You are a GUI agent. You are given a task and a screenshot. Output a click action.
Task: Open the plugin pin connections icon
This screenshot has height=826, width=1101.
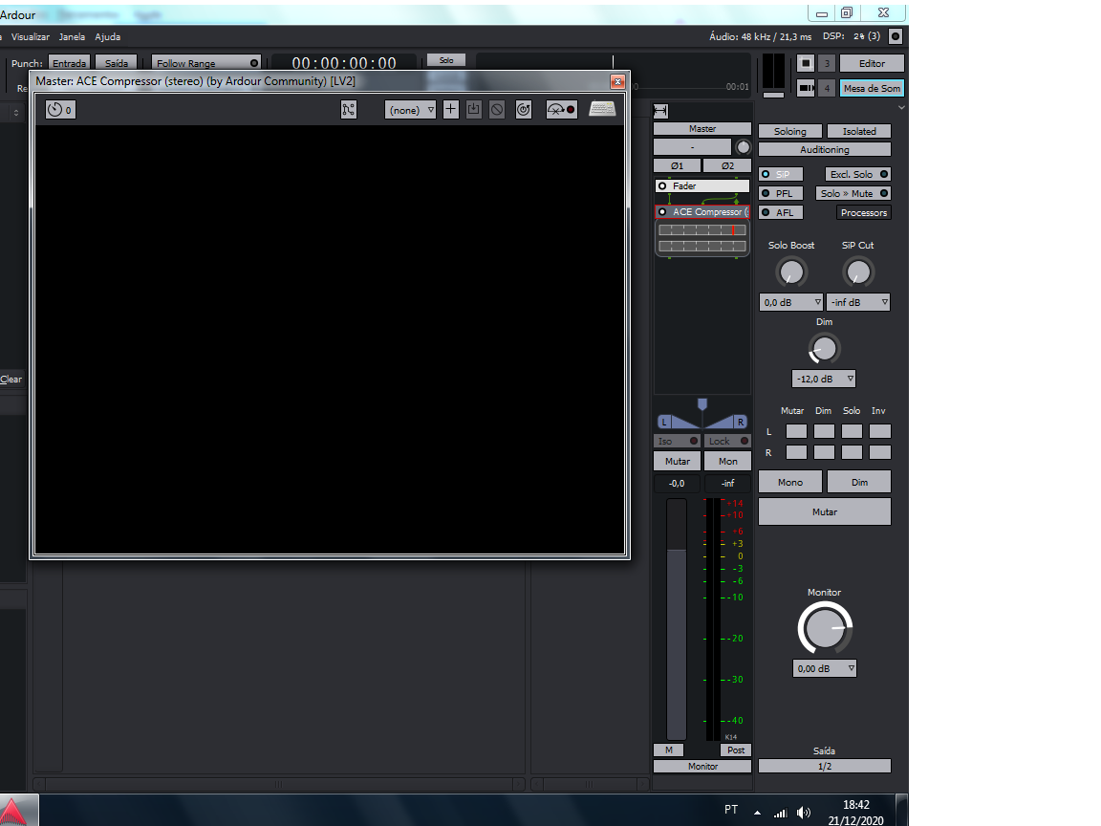click(348, 110)
